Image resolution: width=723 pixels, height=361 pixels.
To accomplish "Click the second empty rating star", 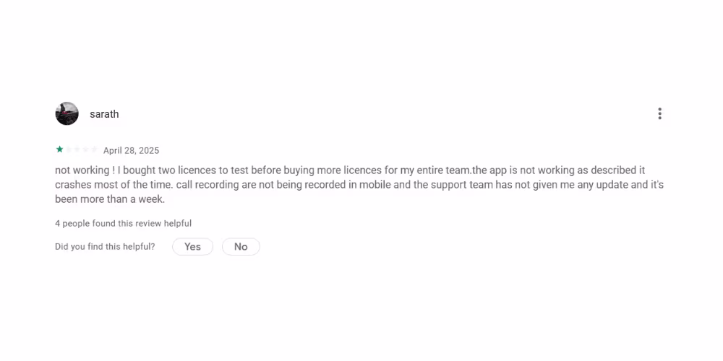I will click(x=68, y=149).
